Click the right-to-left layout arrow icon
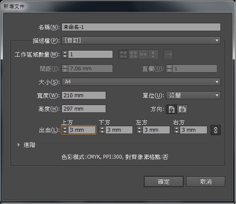The width and height of the screenshot is (236, 204). pyautogui.click(x=168, y=54)
